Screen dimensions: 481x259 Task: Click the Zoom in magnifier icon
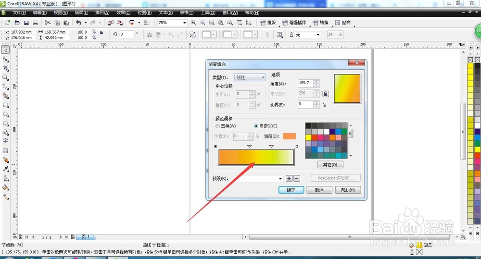click(x=193, y=23)
